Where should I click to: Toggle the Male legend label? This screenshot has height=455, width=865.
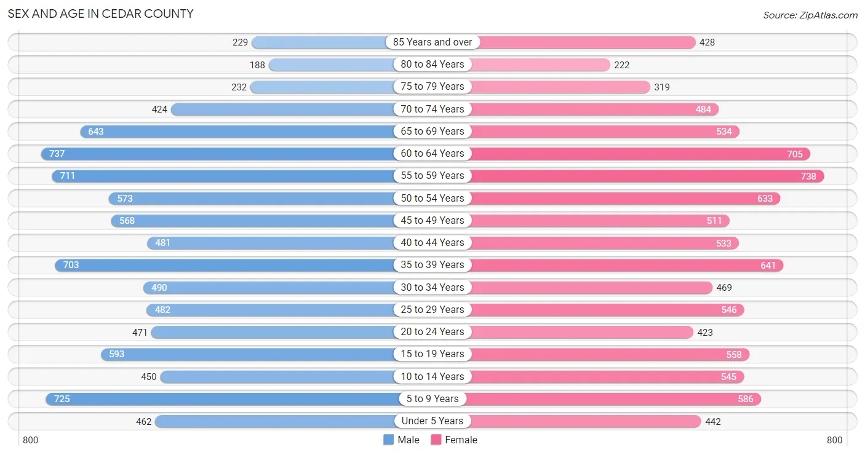(409, 440)
